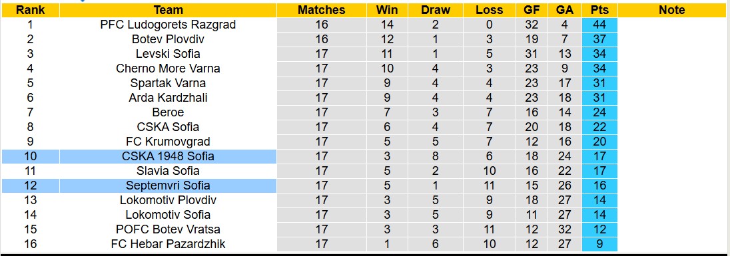Select highlighted Septemvri Sofia team
This screenshot has height=256, width=730.
tap(168, 186)
